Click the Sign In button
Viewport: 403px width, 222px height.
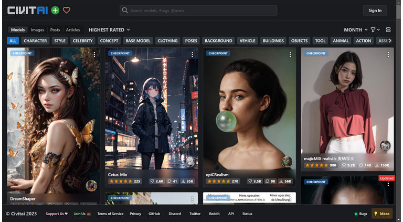coord(375,10)
